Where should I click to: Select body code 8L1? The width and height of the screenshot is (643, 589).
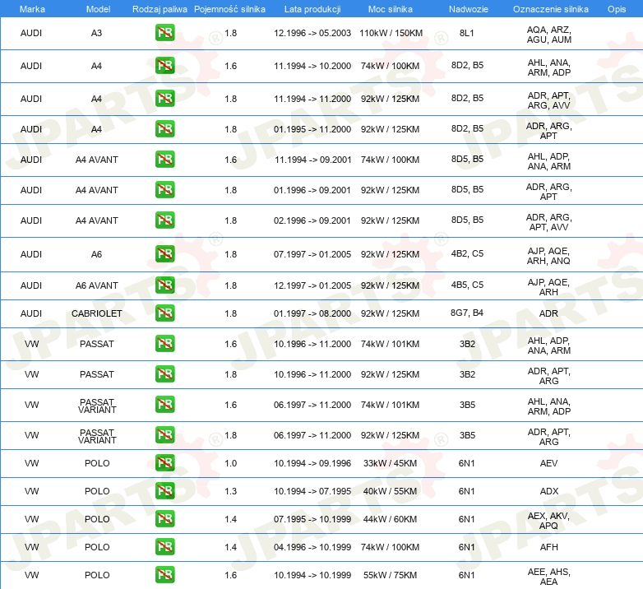[467, 33]
